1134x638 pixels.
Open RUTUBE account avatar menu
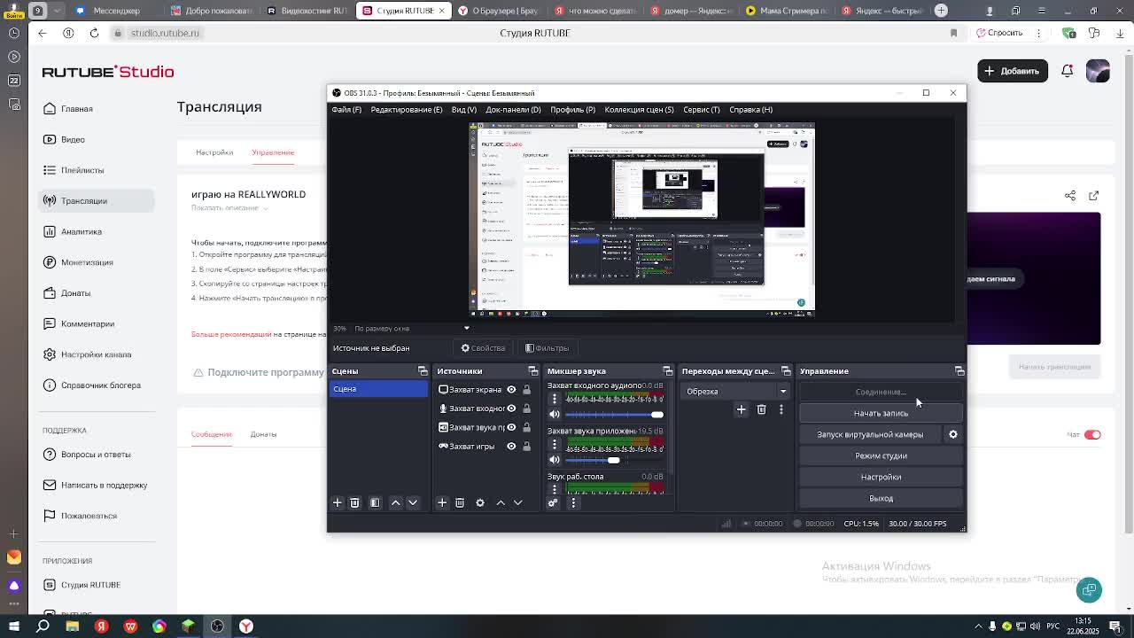point(1098,71)
